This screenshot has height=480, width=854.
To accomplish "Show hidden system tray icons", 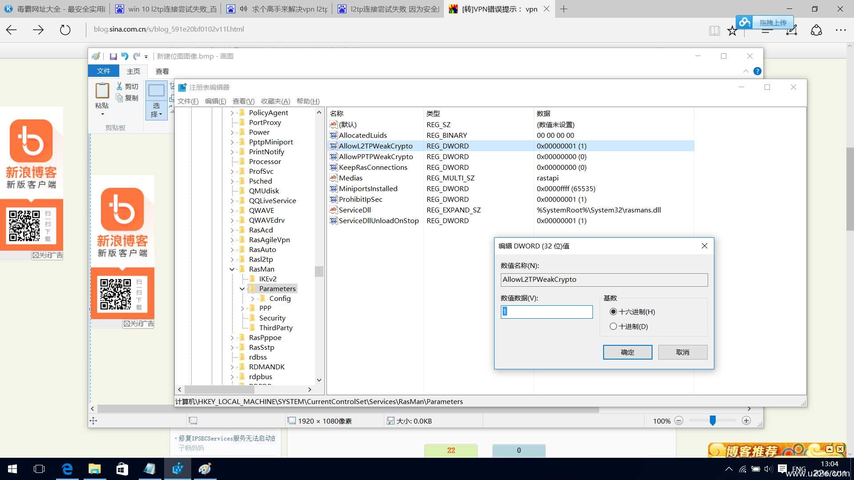I will tap(729, 469).
